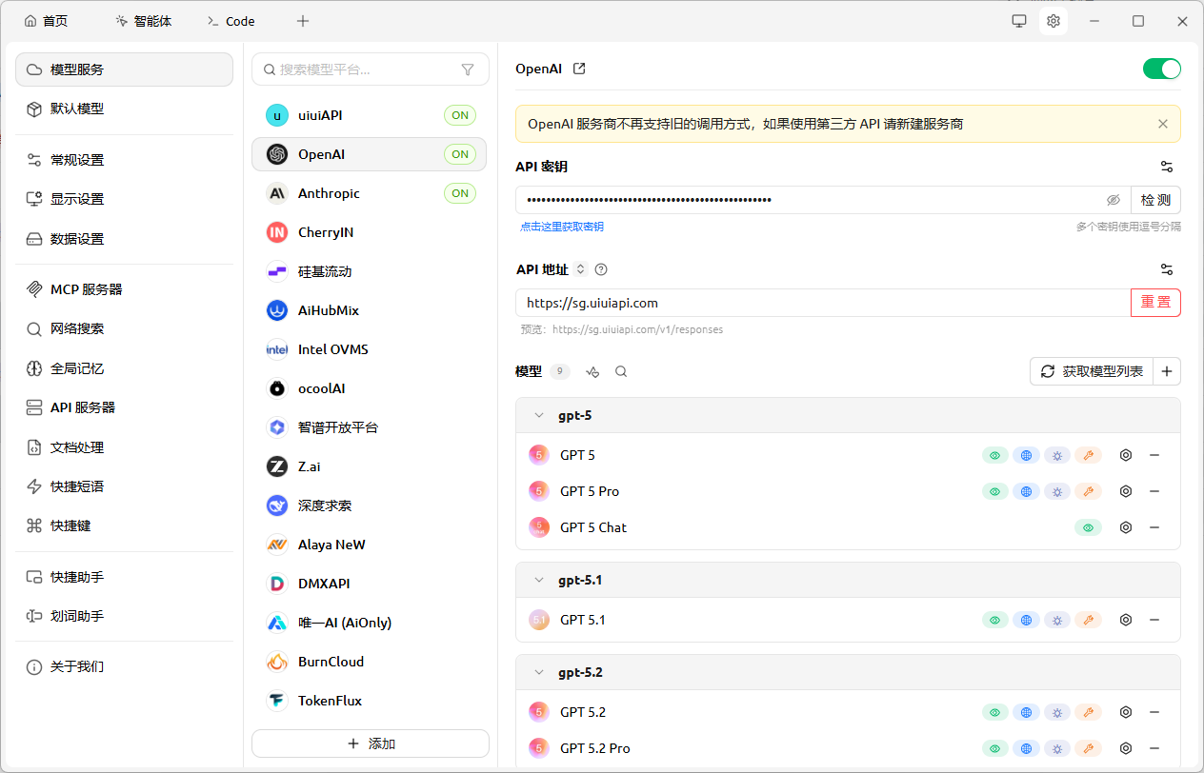
Task: Open the 默认模型 settings section
Action: pos(77,109)
